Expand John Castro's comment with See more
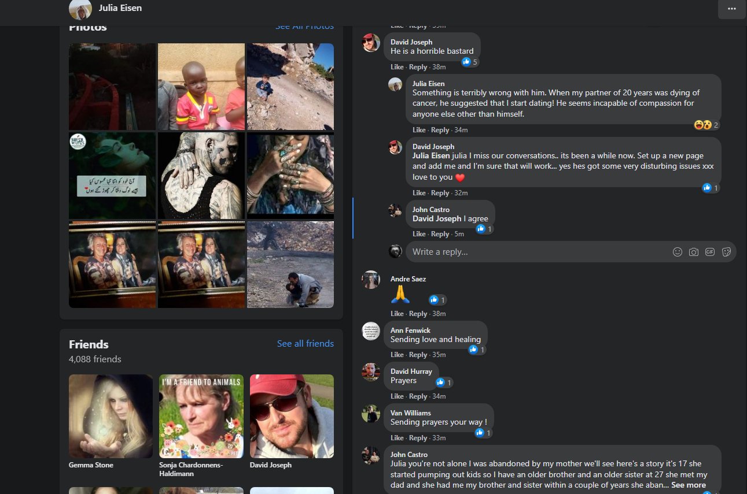Image resolution: width=747 pixels, height=494 pixels. 689,485
